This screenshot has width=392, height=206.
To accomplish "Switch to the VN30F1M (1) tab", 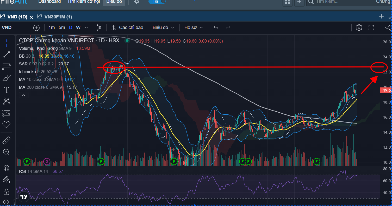I will [x=55, y=17].
